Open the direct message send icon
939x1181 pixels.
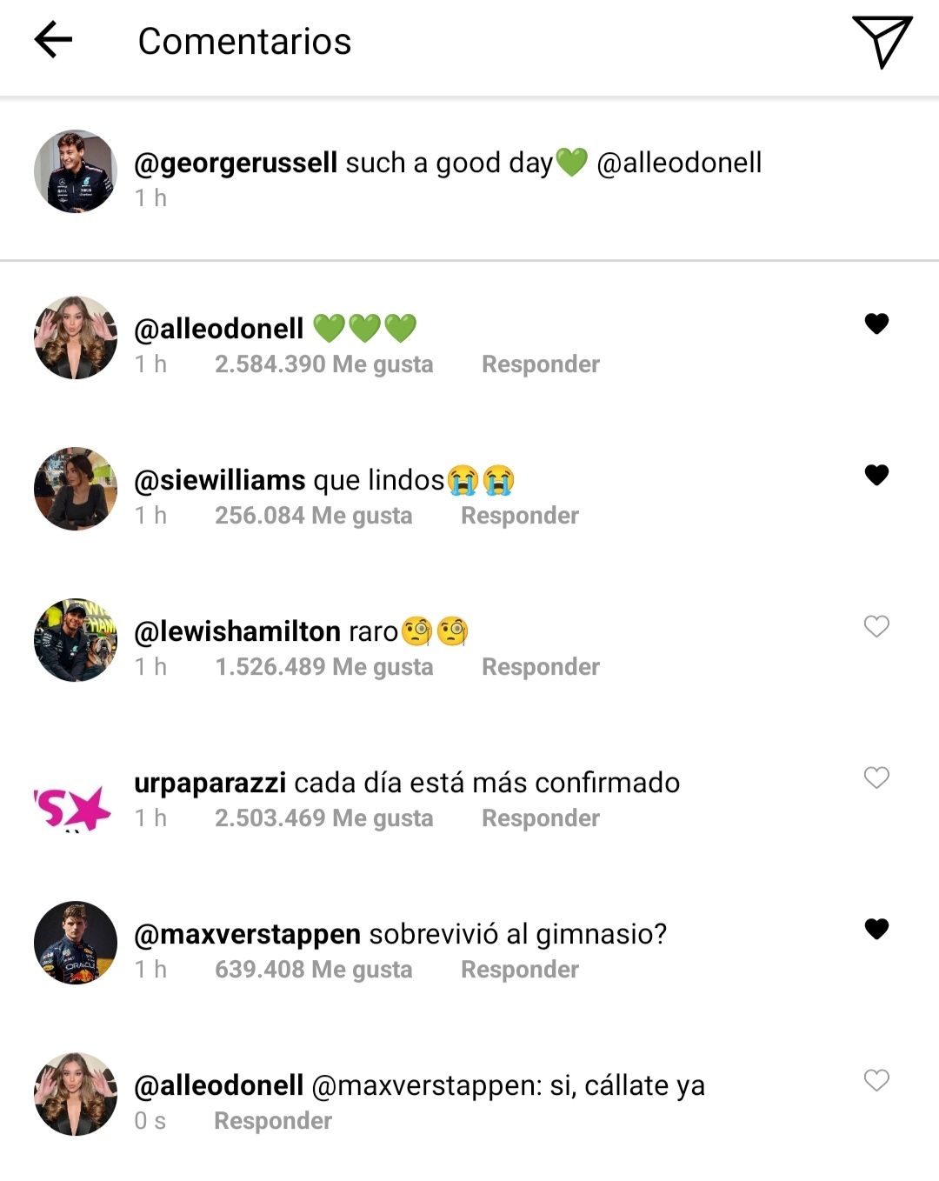pos(882,41)
